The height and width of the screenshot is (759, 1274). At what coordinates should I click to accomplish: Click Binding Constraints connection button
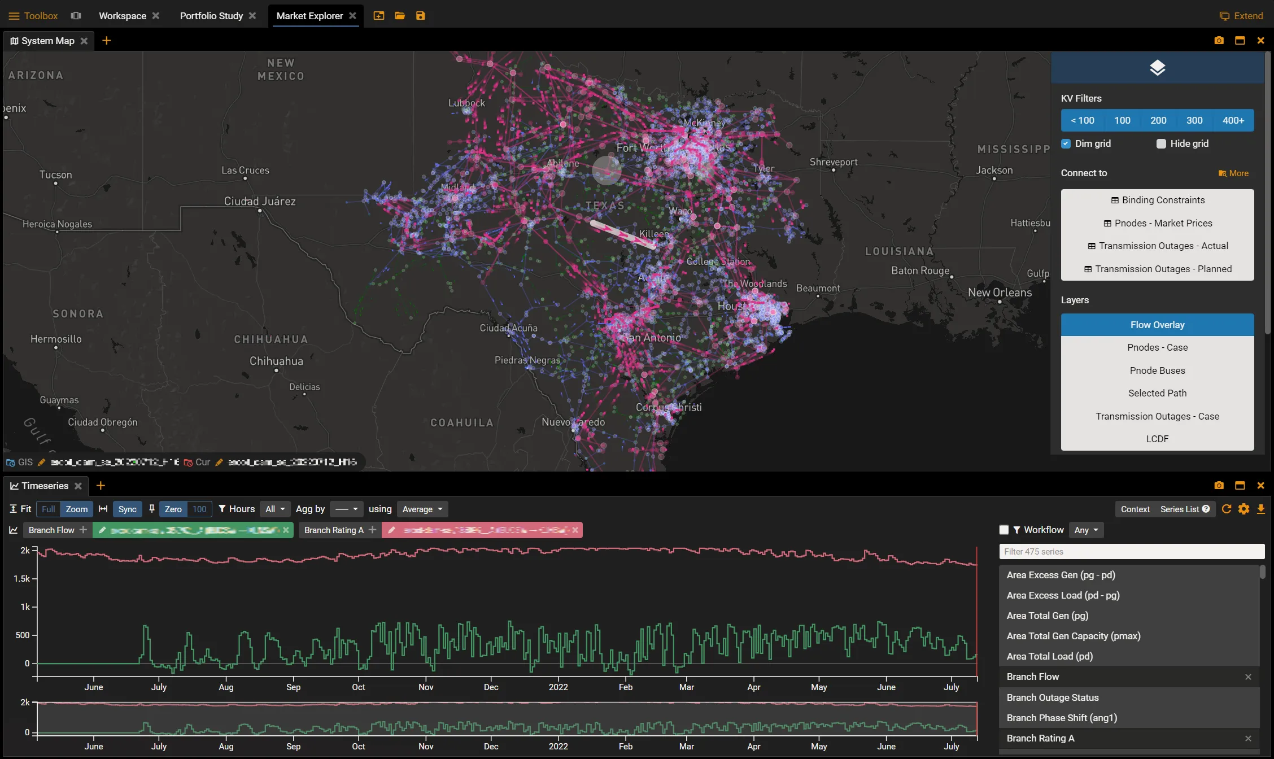[1157, 200]
